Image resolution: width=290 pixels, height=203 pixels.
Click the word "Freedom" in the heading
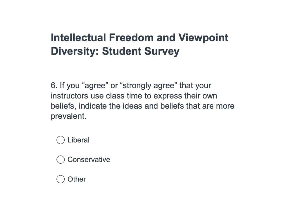click(x=131, y=38)
